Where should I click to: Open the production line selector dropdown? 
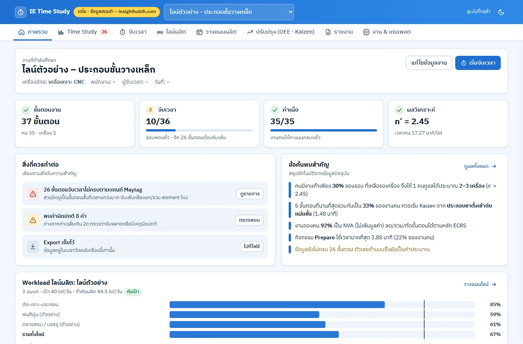click(229, 12)
